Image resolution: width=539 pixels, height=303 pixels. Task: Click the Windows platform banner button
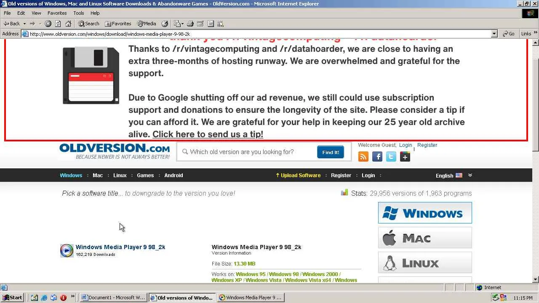coord(425,213)
